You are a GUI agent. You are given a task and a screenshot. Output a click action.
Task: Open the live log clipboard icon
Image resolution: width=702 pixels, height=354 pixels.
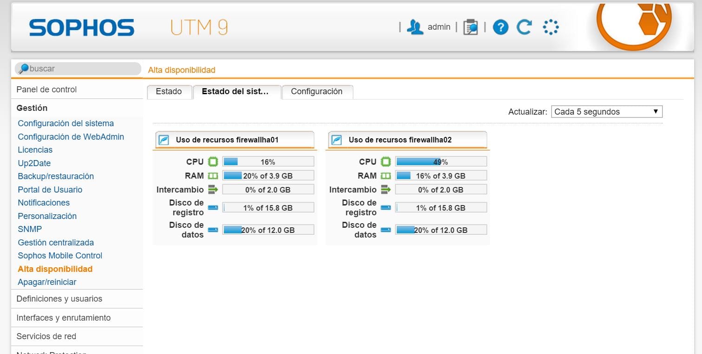[470, 27]
